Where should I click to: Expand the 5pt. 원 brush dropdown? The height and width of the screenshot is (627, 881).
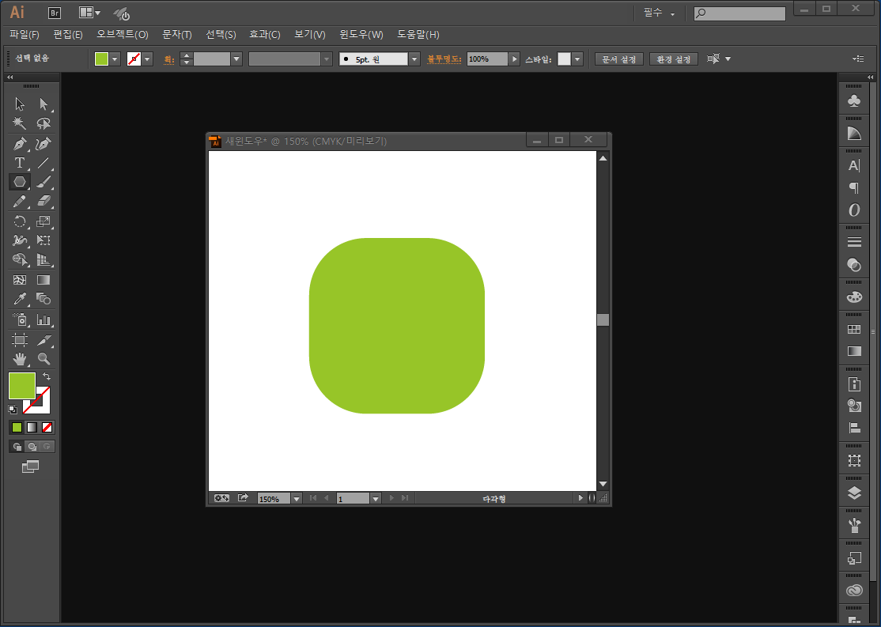pyautogui.click(x=414, y=59)
